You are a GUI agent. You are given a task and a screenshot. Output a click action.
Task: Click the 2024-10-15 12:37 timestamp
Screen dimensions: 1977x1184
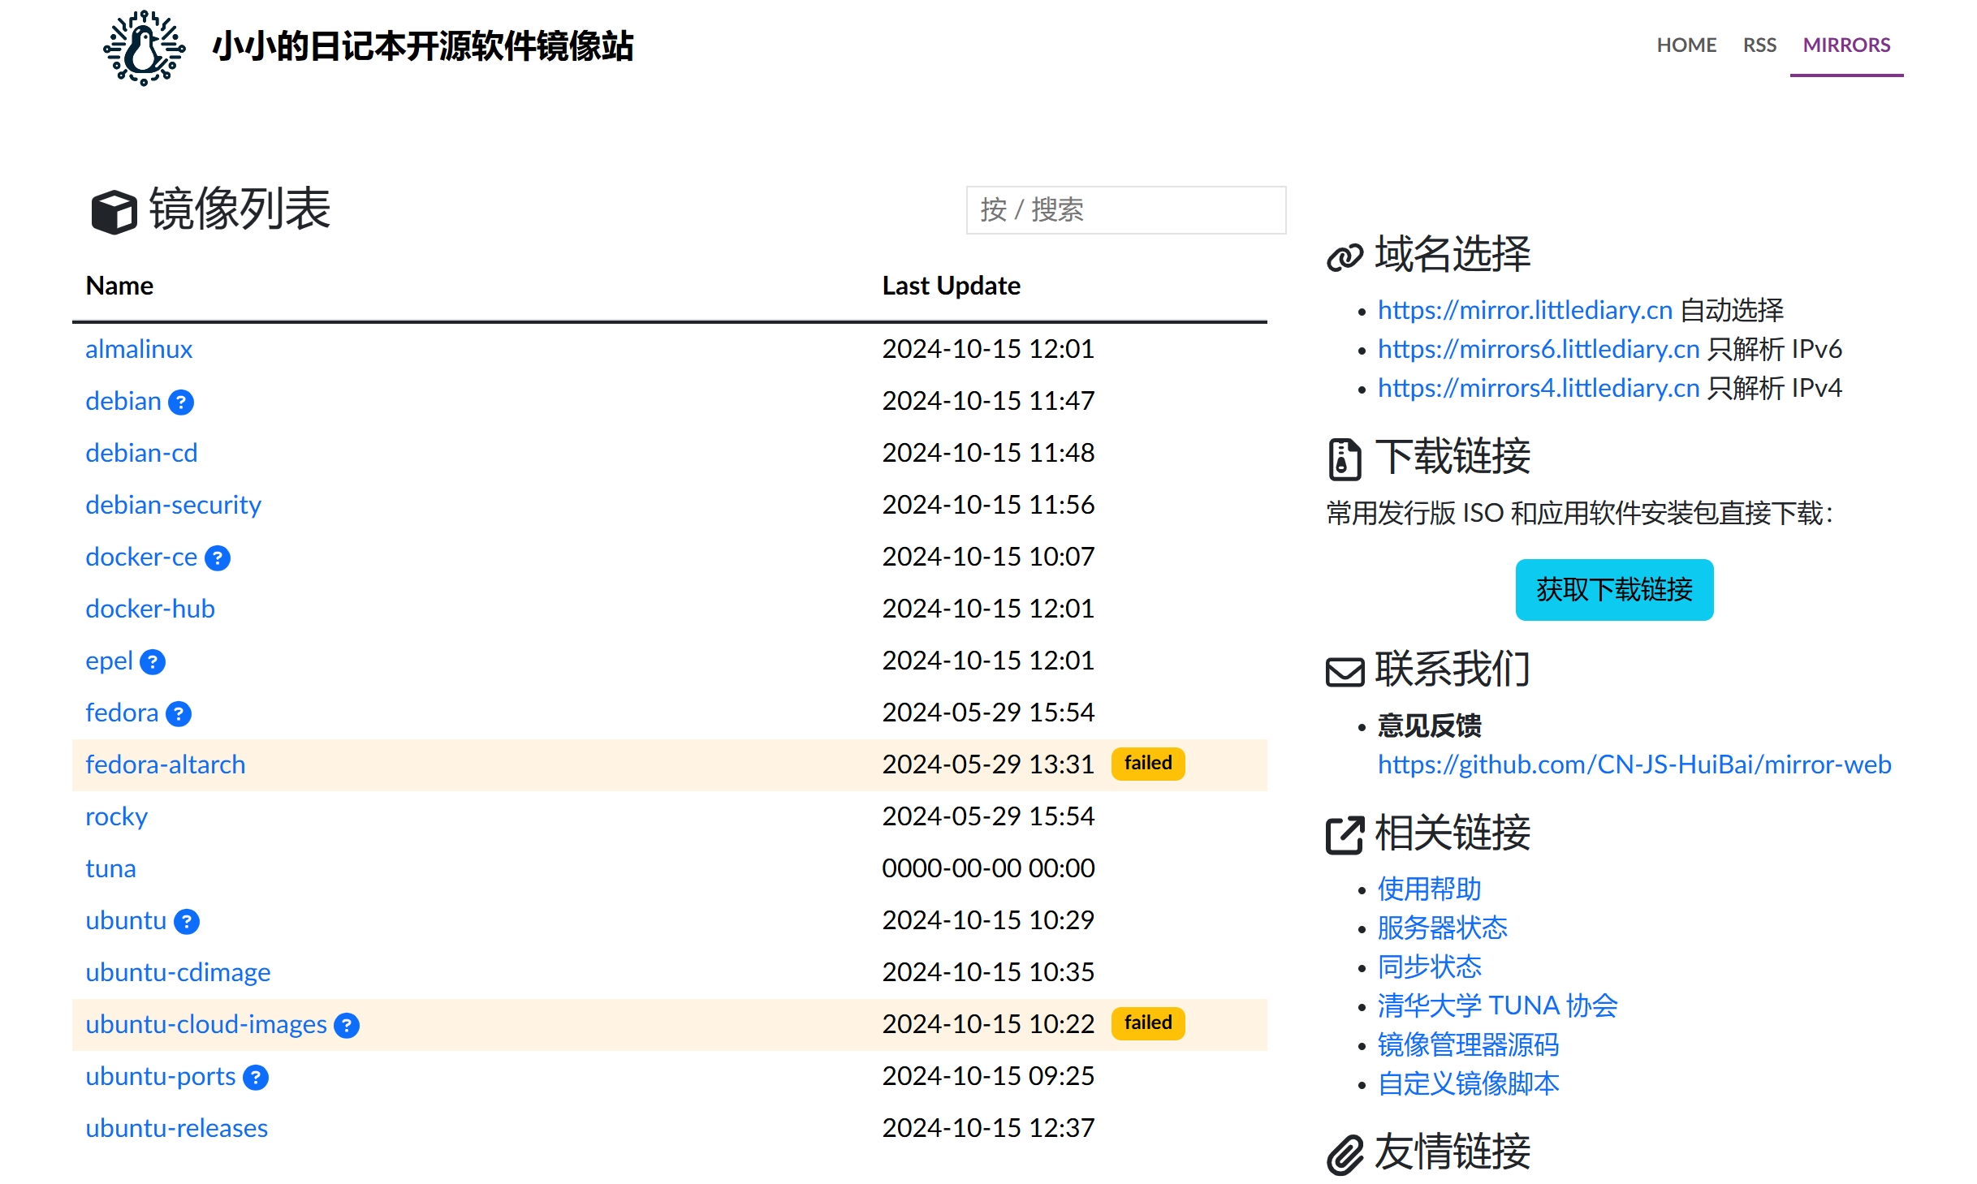(x=988, y=1128)
